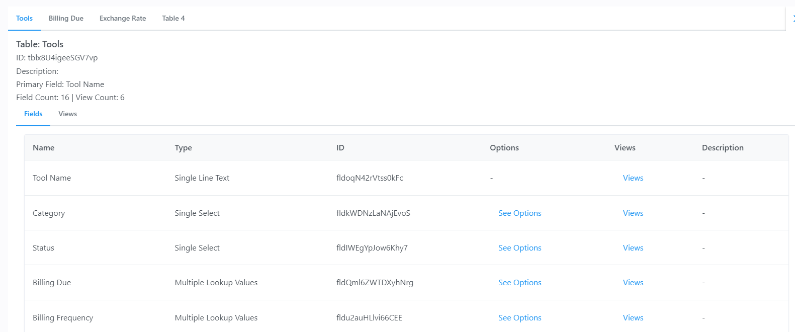Screen dimensions: 795x332
Task: Switch to the Views sub-tab
Action: (67, 114)
